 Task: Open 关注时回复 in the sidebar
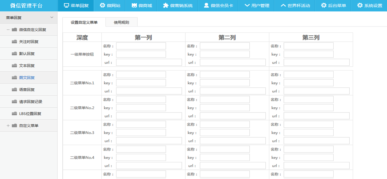click(28, 42)
